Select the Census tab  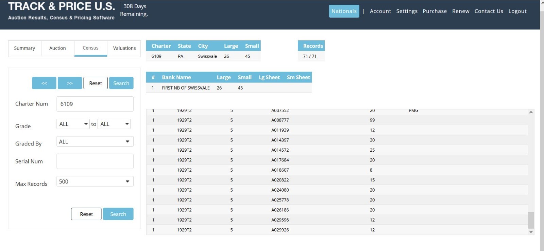coord(90,49)
